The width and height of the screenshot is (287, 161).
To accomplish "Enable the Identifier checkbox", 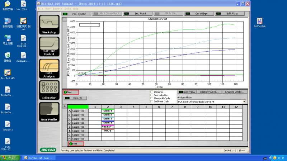I will (151, 92).
